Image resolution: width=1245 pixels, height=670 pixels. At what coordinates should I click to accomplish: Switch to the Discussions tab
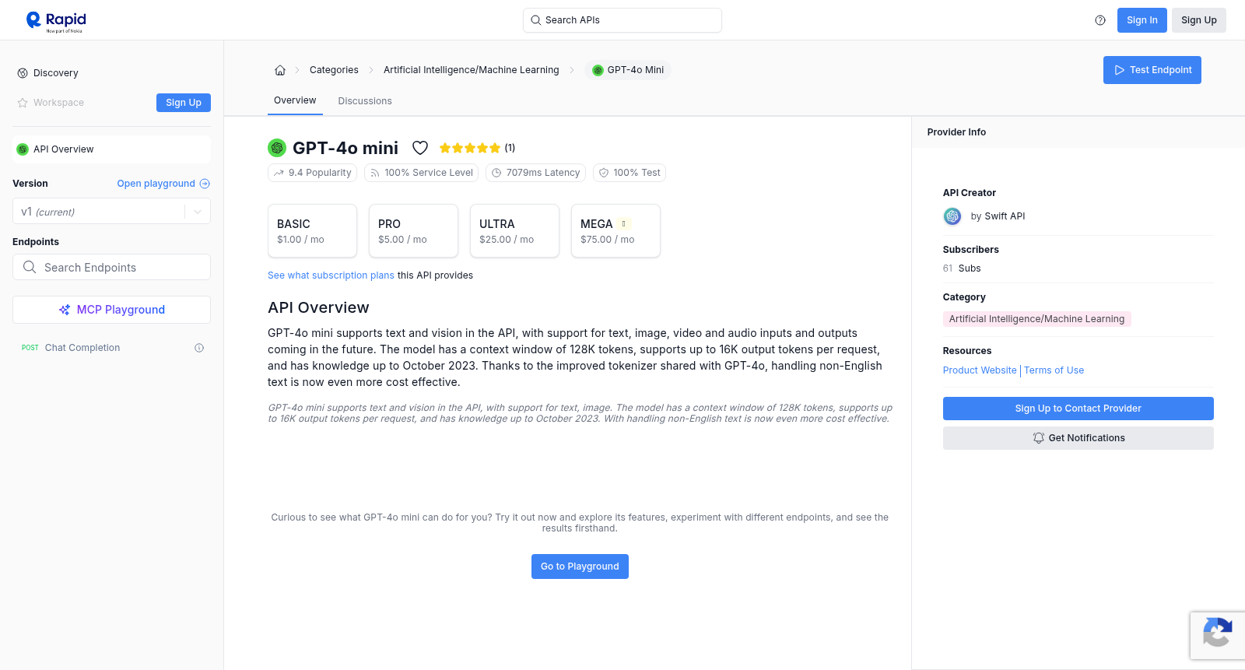365,101
